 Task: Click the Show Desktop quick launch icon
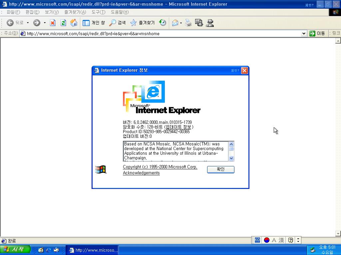coord(41,250)
